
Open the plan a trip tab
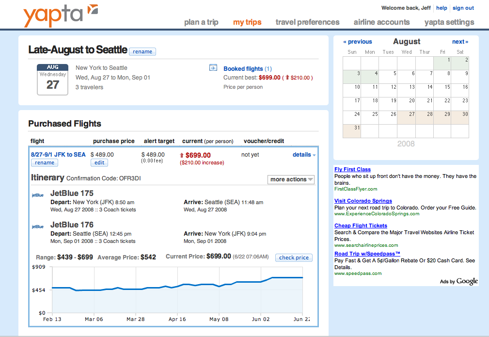coord(201,22)
